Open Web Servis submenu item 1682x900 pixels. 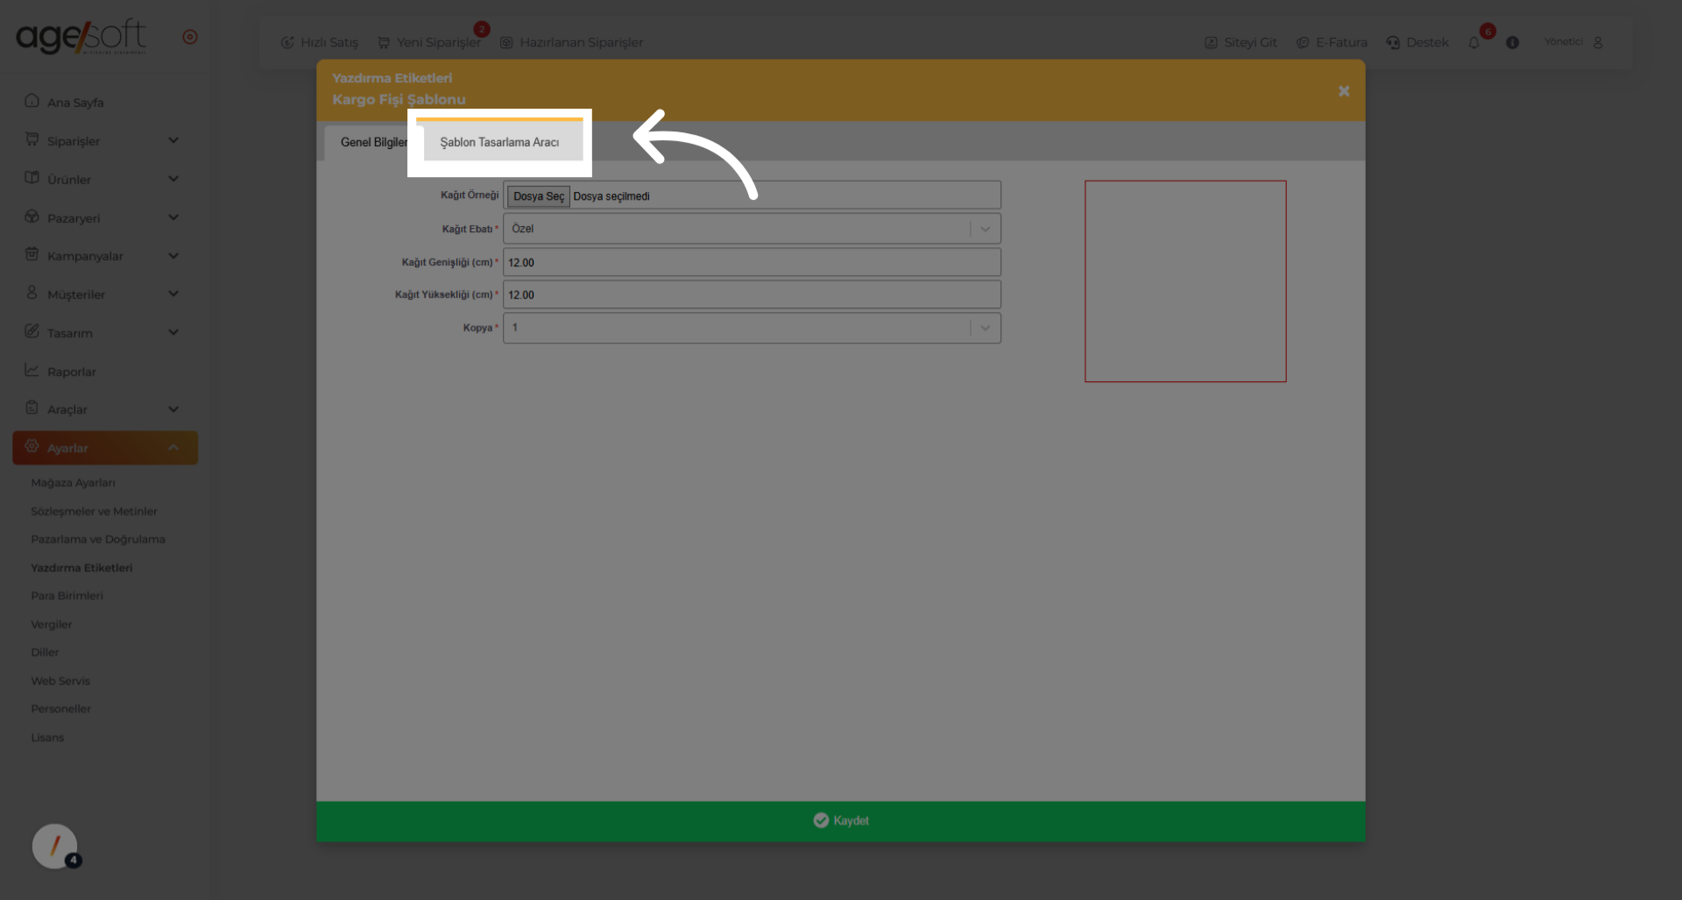[60, 681]
